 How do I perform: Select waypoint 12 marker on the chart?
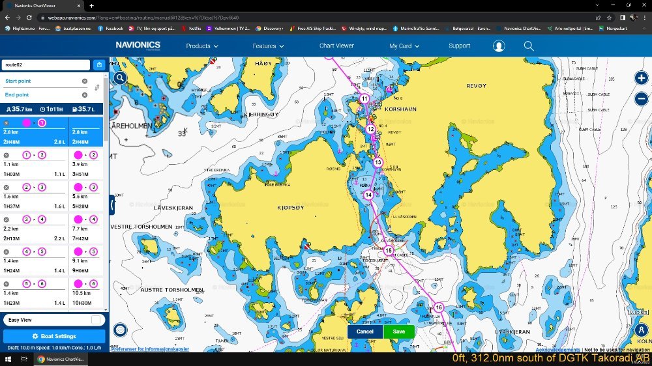click(x=370, y=129)
